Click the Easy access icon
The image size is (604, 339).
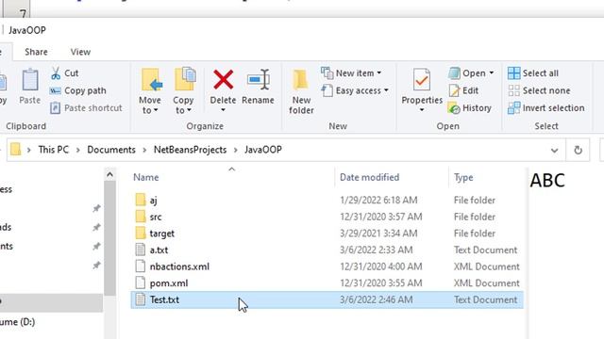click(x=327, y=90)
